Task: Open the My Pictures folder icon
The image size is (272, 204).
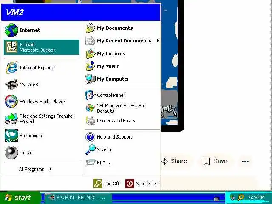Action: click(91, 54)
